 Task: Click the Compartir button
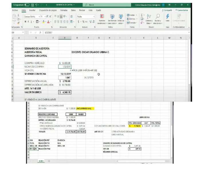click(167, 10)
